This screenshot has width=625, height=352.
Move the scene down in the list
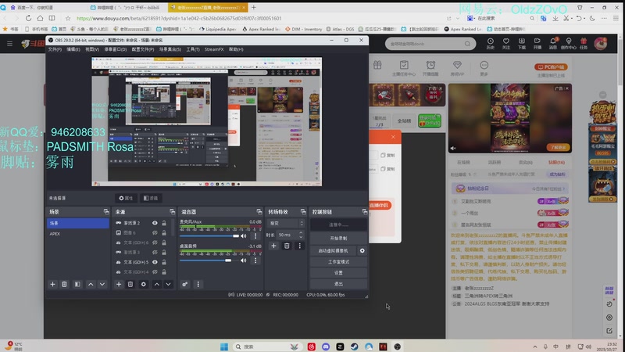(x=102, y=284)
